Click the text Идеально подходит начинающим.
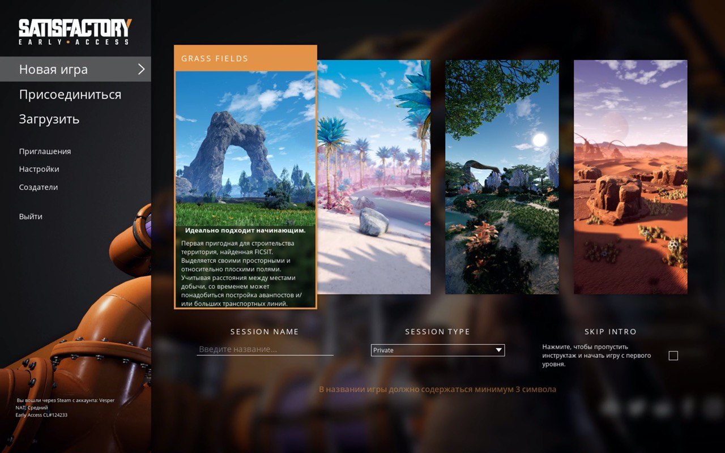 tap(245, 230)
